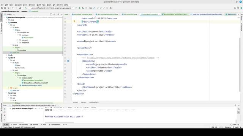The height and width of the screenshot is (136, 243).
Task: Open IDE settings gear in top toolbar
Action: pos(238,8)
